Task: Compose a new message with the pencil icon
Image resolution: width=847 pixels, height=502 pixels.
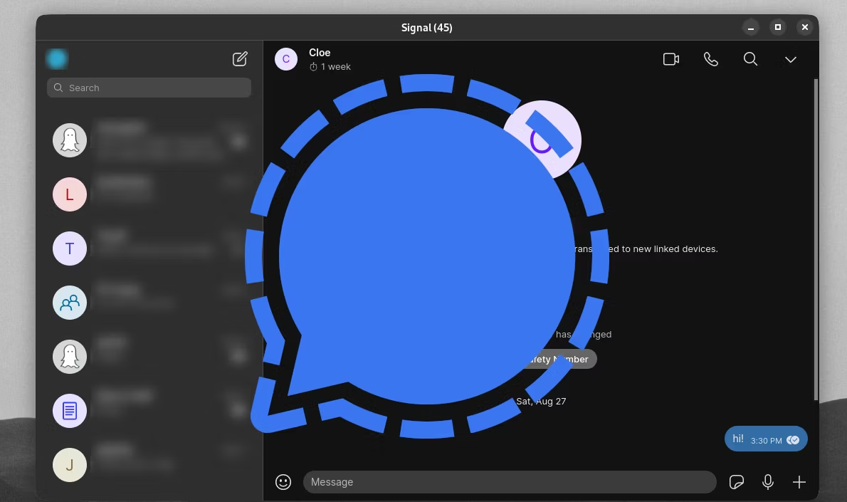Action: coord(240,59)
